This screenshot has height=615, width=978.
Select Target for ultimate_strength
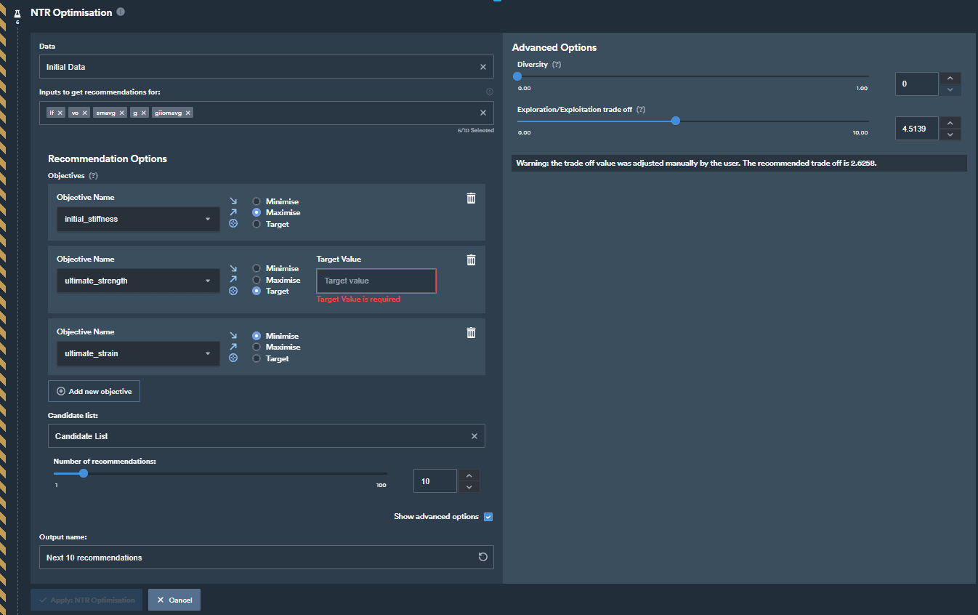[x=256, y=291]
